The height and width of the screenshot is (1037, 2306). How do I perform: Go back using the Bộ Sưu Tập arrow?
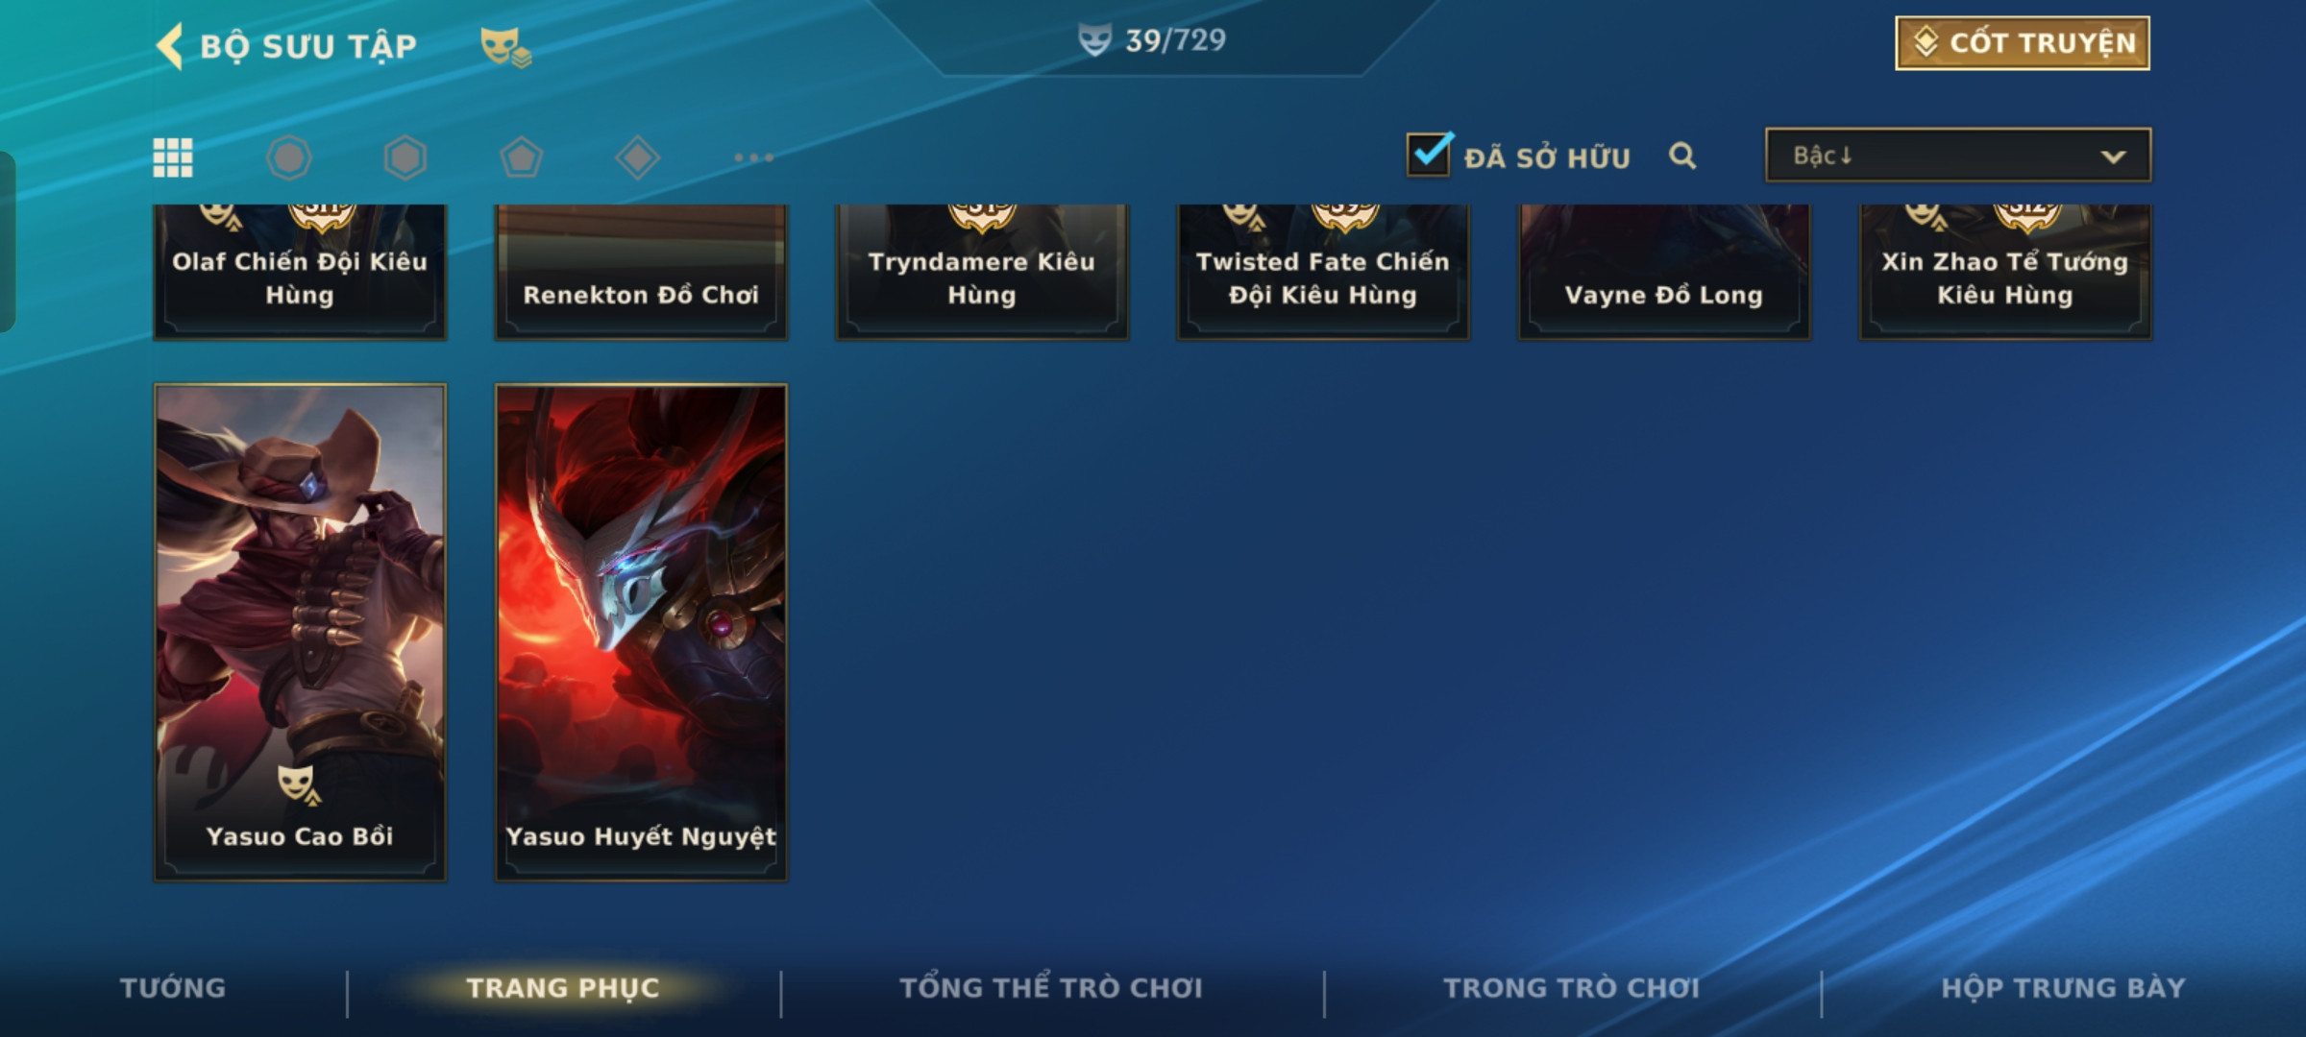click(170, 45)
